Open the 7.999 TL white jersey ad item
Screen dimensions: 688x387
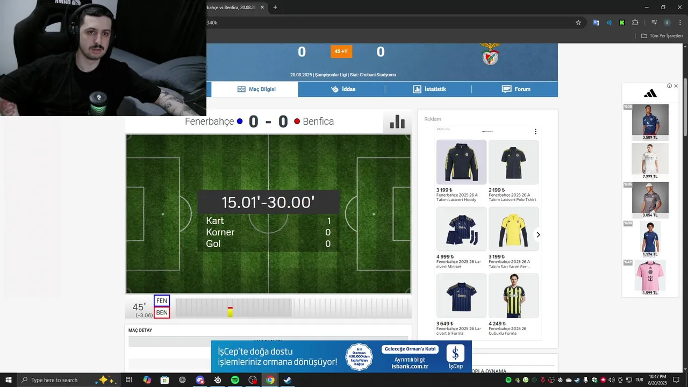pyautogui.click(x=650, y=161)
